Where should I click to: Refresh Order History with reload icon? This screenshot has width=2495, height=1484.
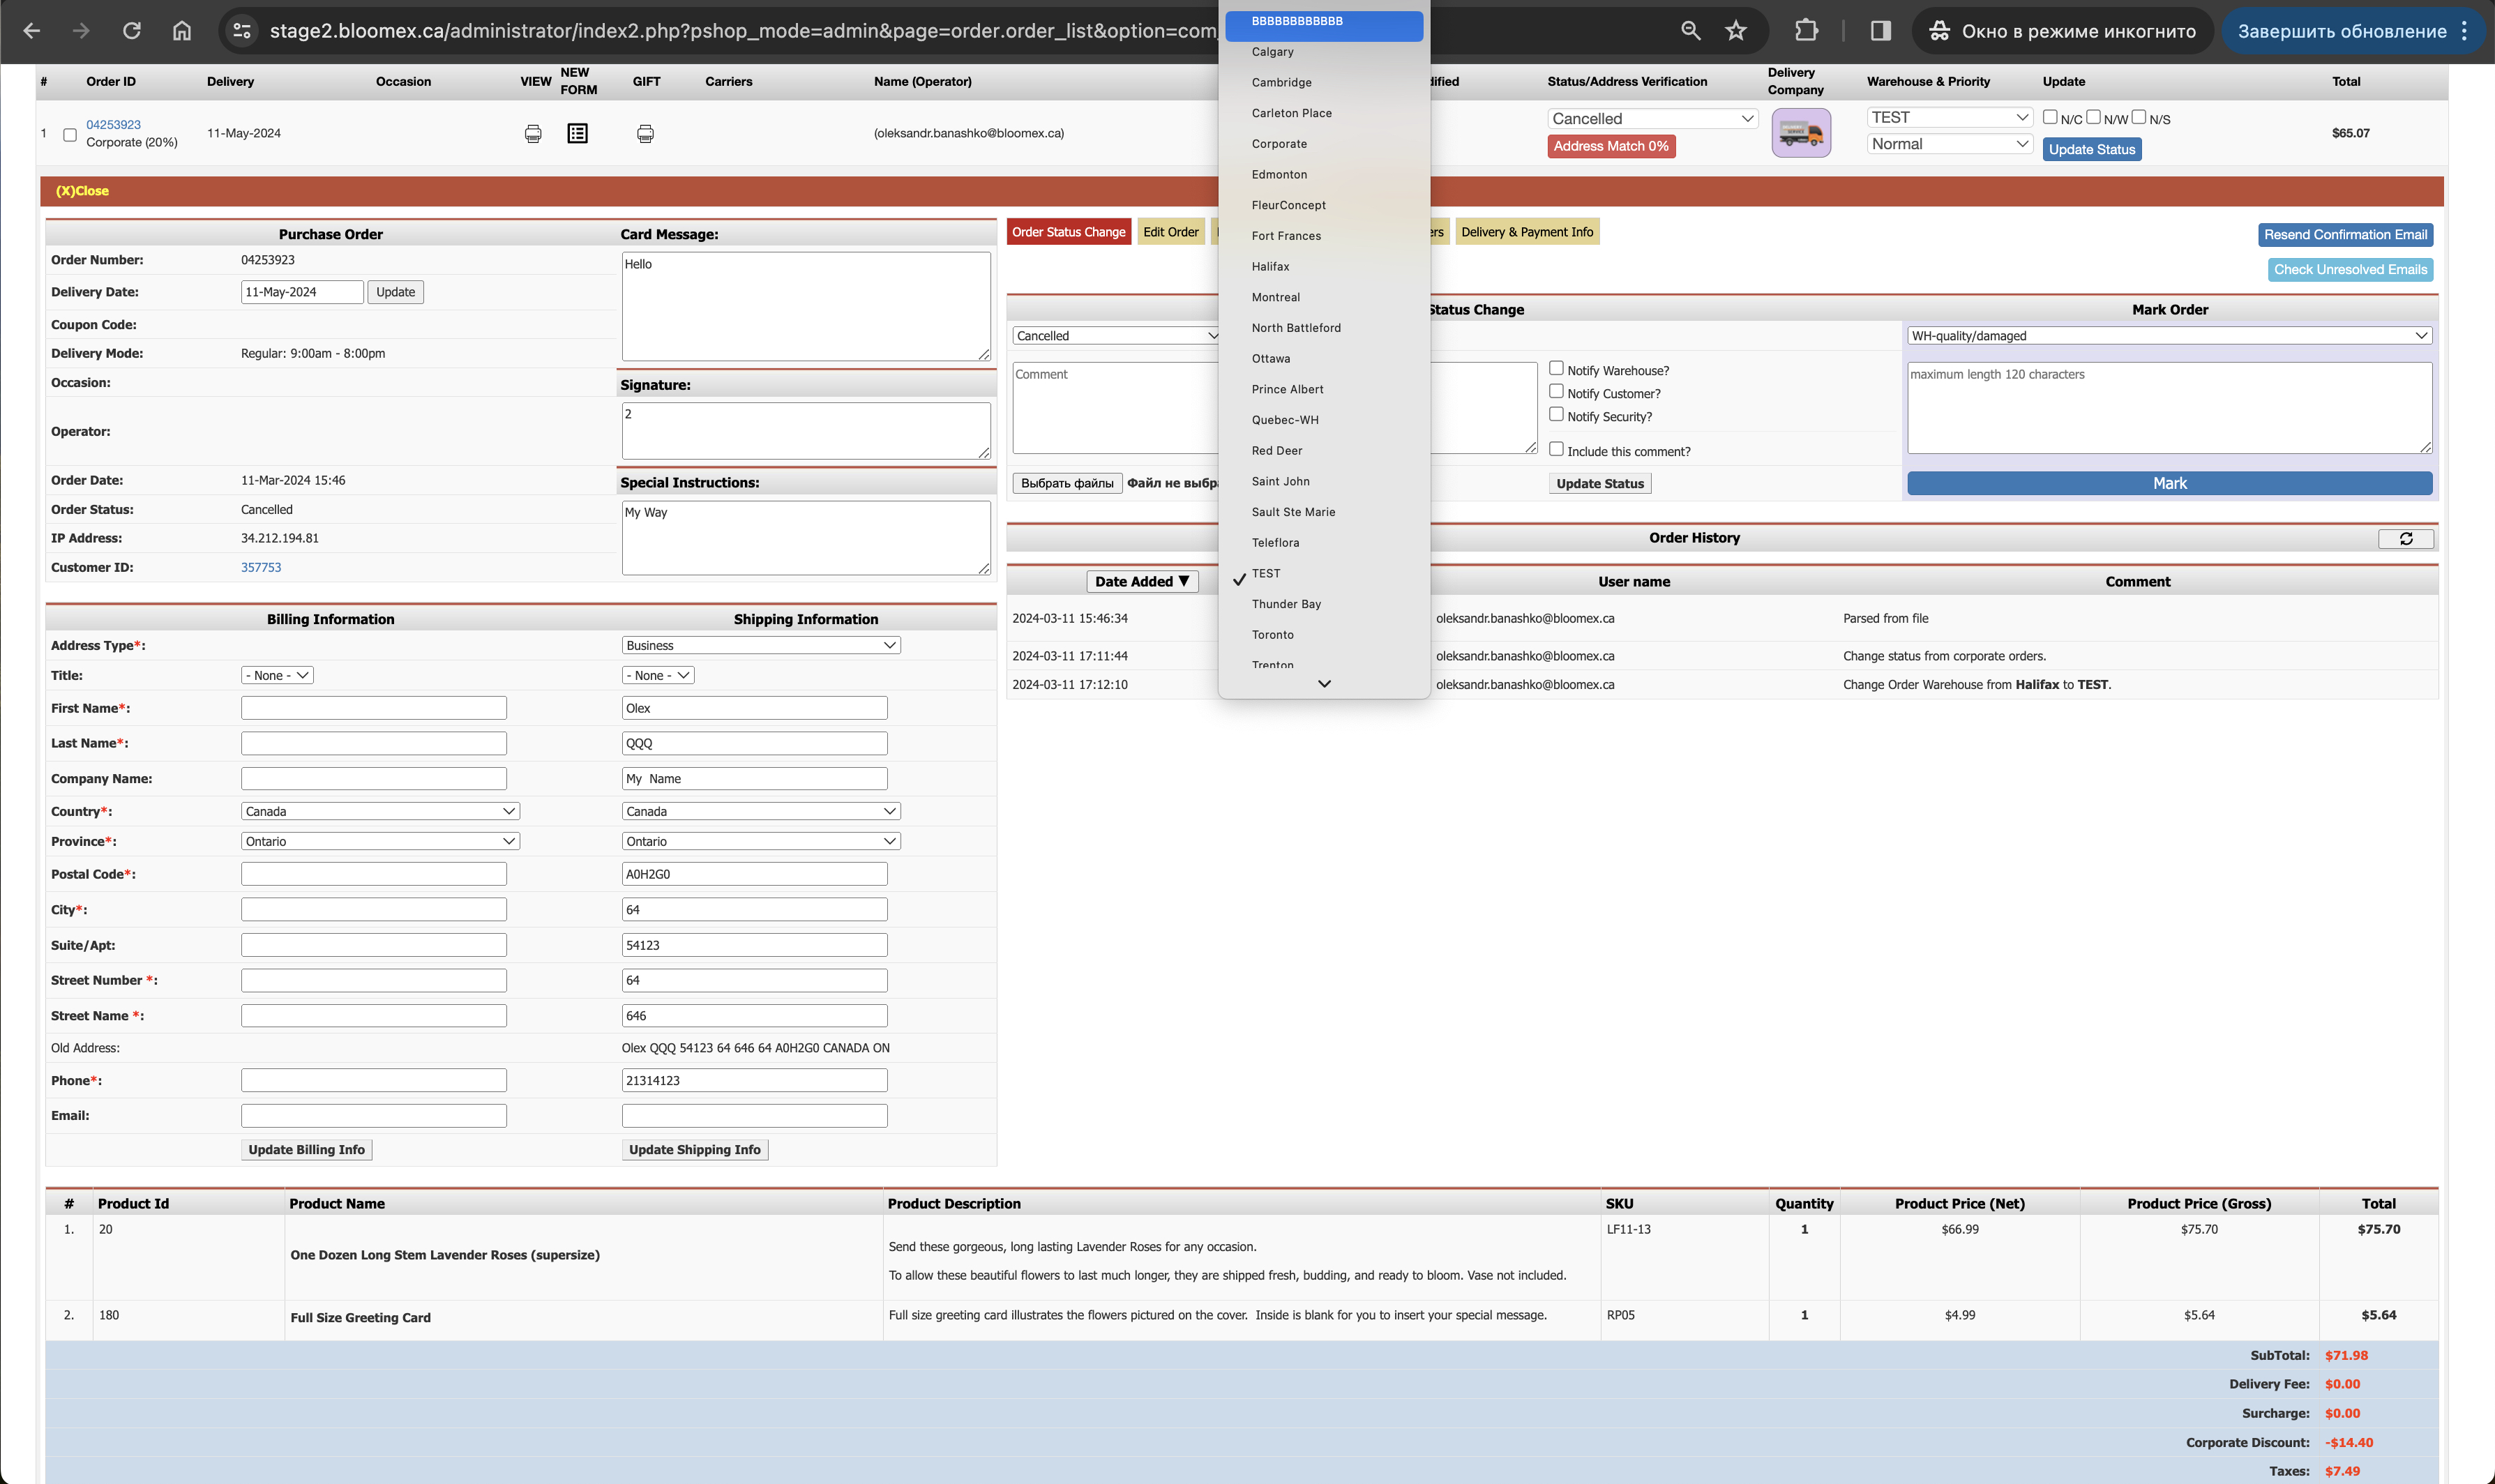click(x=2406, y=539)
